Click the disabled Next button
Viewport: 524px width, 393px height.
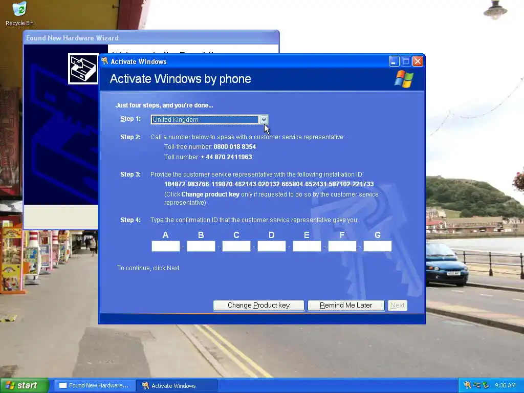397,305
